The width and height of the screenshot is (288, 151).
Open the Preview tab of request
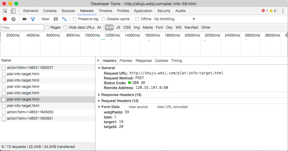[x=126, y=61]
